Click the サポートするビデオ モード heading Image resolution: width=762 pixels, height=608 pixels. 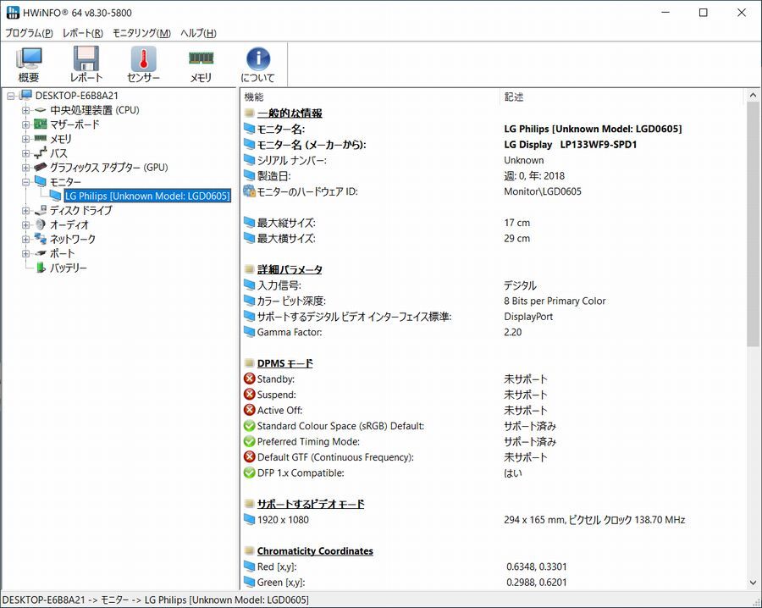click(x=311, y=504)
